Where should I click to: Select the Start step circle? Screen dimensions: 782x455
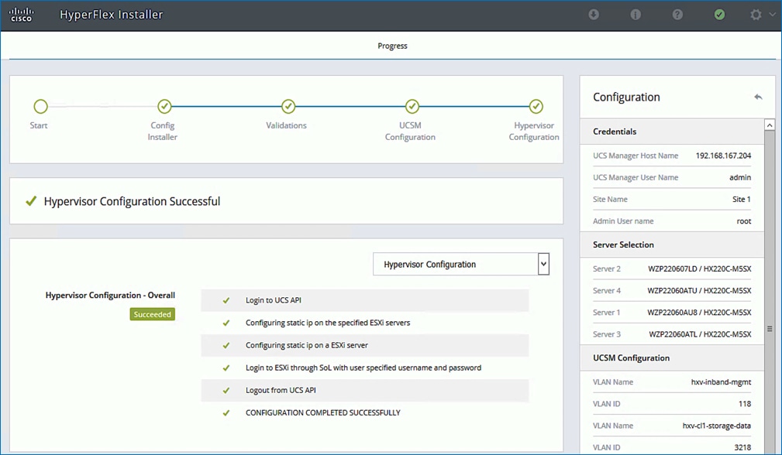tap(40, 107)
